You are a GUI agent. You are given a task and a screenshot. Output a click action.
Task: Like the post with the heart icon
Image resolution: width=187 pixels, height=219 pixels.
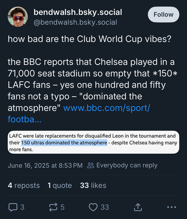pos(93,207)
